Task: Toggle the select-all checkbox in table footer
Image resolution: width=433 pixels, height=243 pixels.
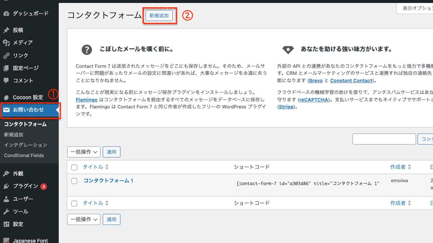Action: pyautogui.click(x=74, y=203)
